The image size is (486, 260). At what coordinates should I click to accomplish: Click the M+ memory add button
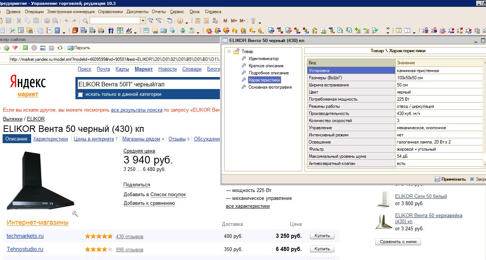click(234, 21)
